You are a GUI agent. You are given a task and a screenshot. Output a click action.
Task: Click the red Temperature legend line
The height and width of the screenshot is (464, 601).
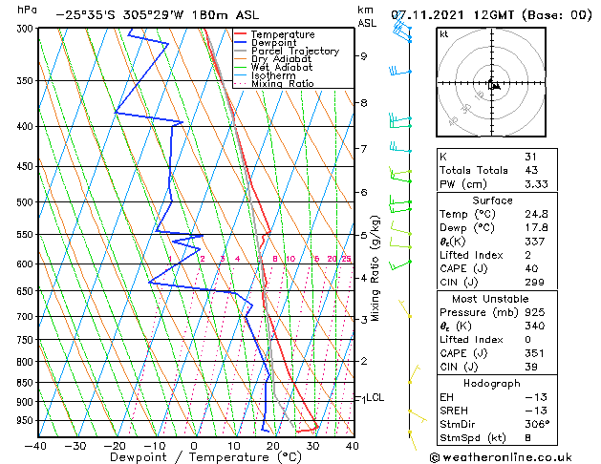(x=240, y=34)
